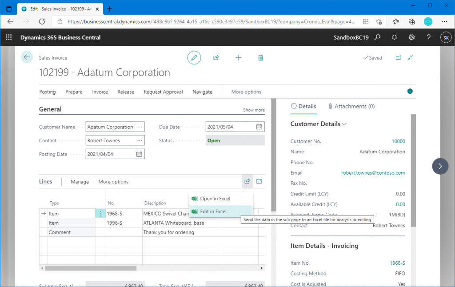Open the calendar picker for Due Date
This screenshot has height=287, width=455.
(x=259, y=127)
